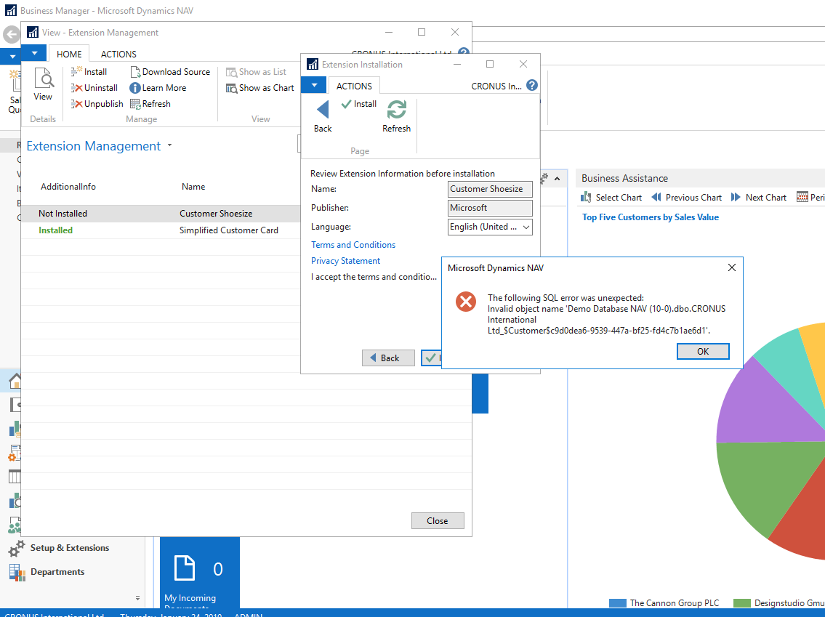Click Next Chart in Business Assistance
The width and height of the screenshot is (825, 617).
(x=758, y=197)
